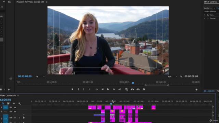The height and width of the screenshot is (123, 219).
Task: Toggle sync lock on track A3
Action: 11,118
